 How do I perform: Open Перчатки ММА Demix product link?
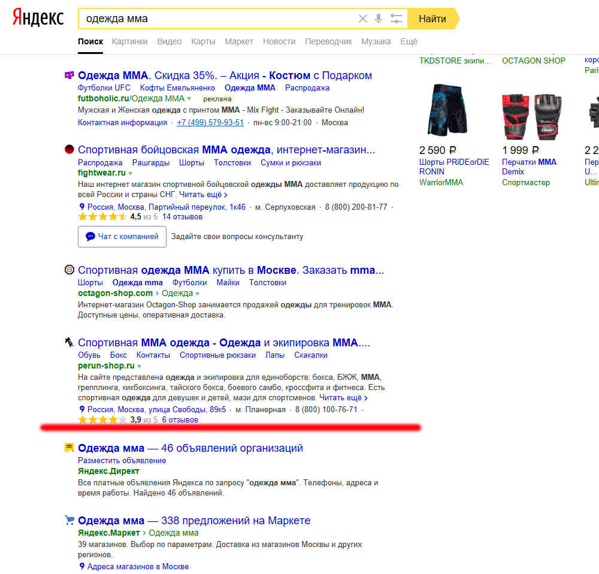(x=529, y=167)
